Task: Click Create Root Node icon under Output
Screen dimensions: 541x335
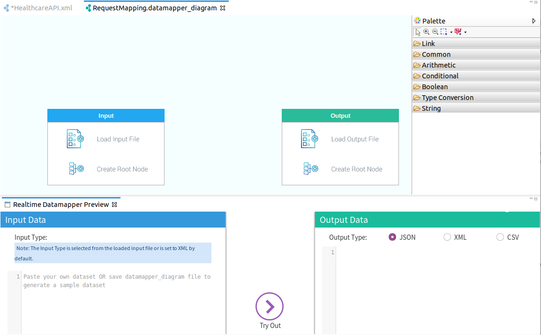Action: point(309,168)
